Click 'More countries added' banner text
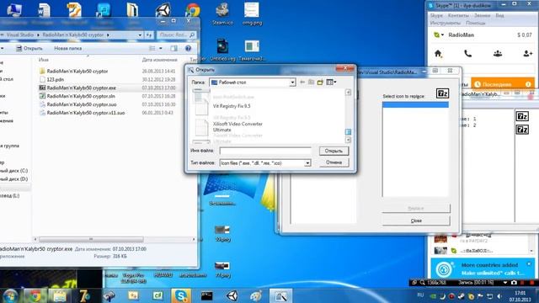Screen dimensions: 539x303 click(489, 265)
